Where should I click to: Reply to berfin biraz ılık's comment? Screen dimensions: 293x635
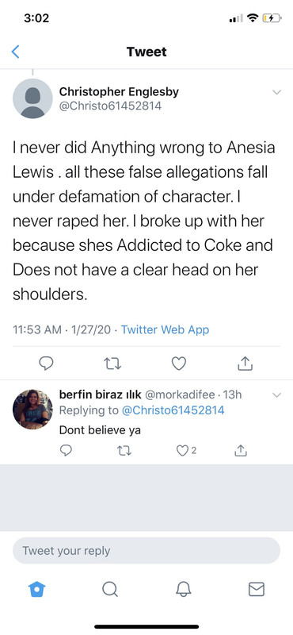click(66, 450)
